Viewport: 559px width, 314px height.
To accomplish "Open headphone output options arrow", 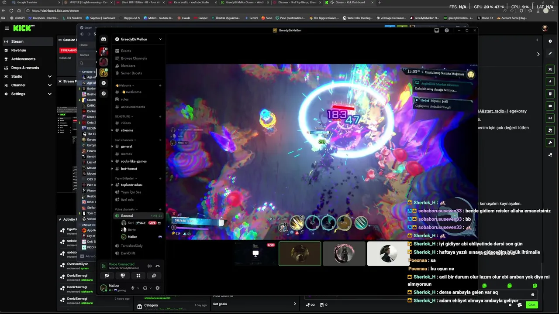I will [151, 288].
